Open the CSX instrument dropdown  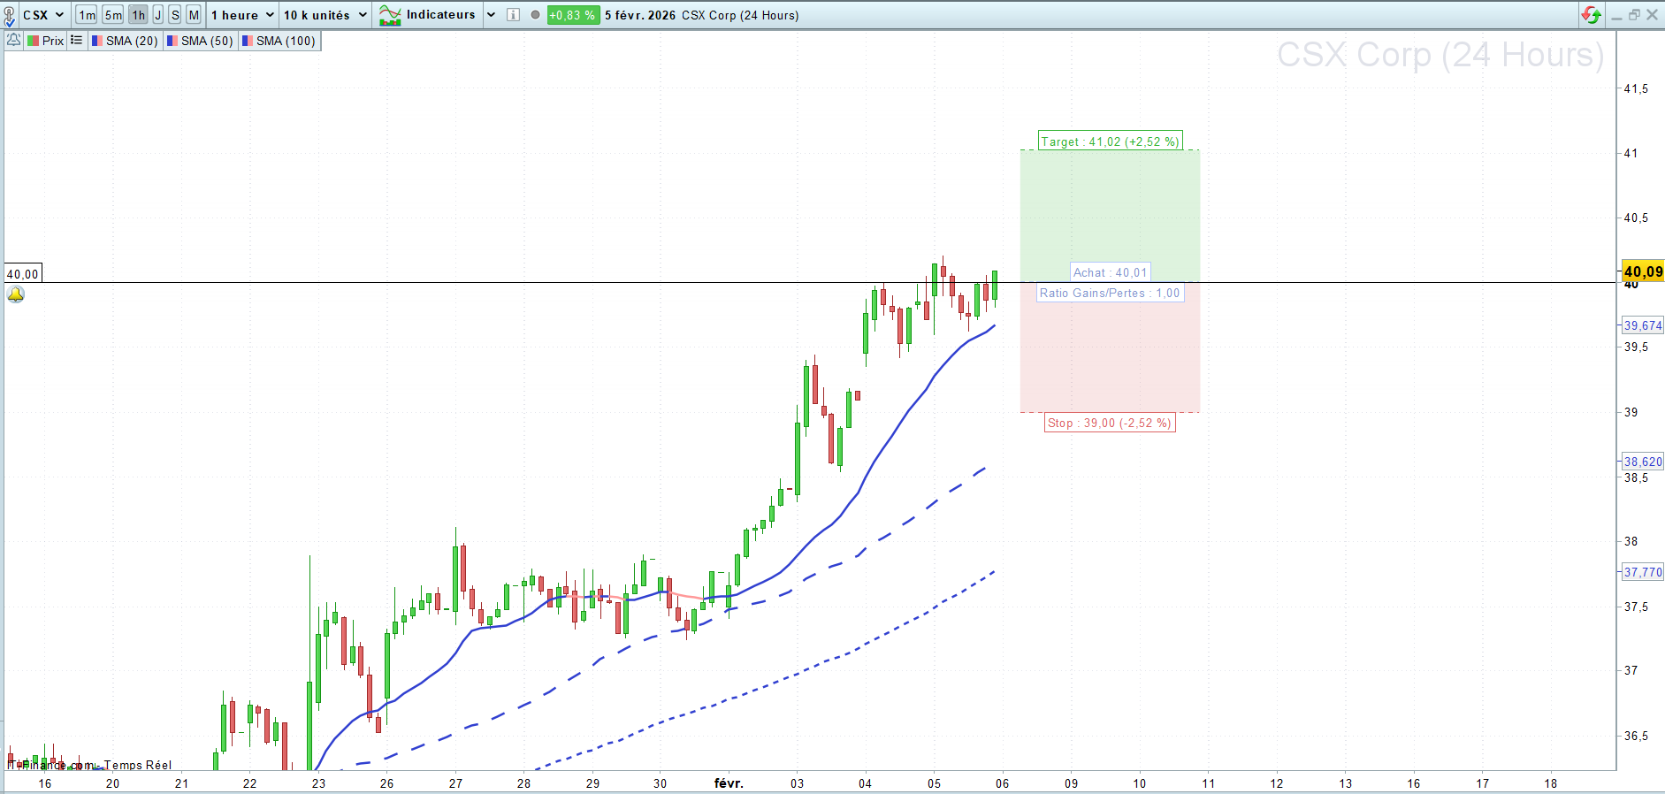pos(43,15)
